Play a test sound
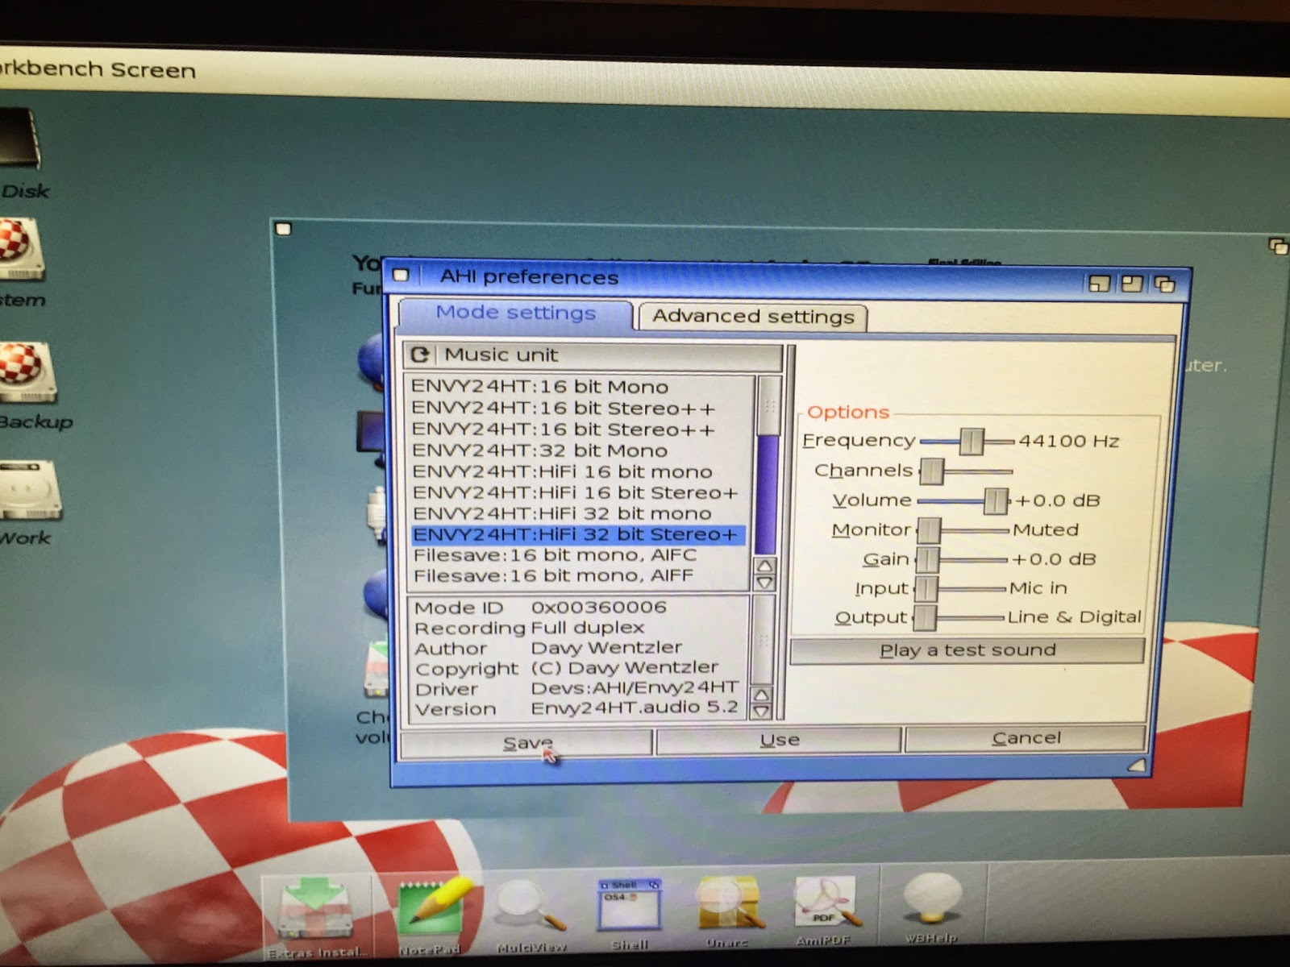The height and width of the screenshot is (967, 1290). click(x=967, y=650)
